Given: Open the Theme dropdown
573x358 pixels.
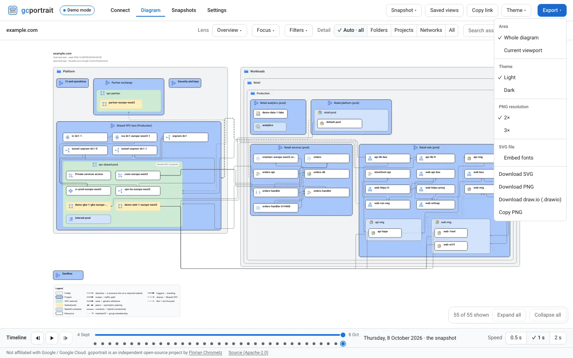Looking at the screenshot, I should pyautogui.click(x=516, y=10).
